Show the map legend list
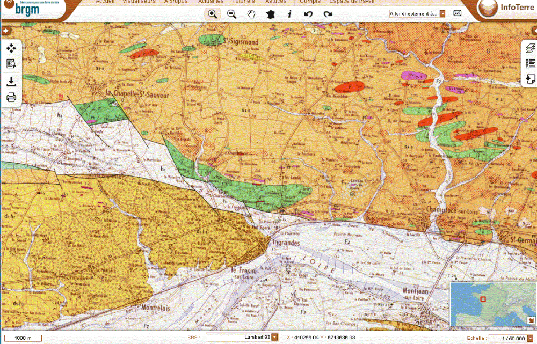Image resolution: width=537 pixels, height=344 pixels. click(x=530, y=63)
